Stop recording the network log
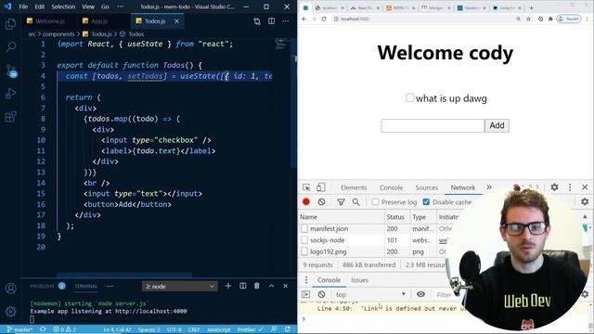Viewport: 594px width, 334px height. [x=306, y=202]
